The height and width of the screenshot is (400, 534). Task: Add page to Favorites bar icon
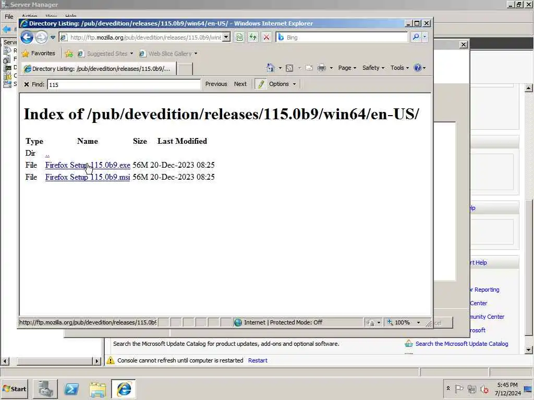(x=69, y=54)
